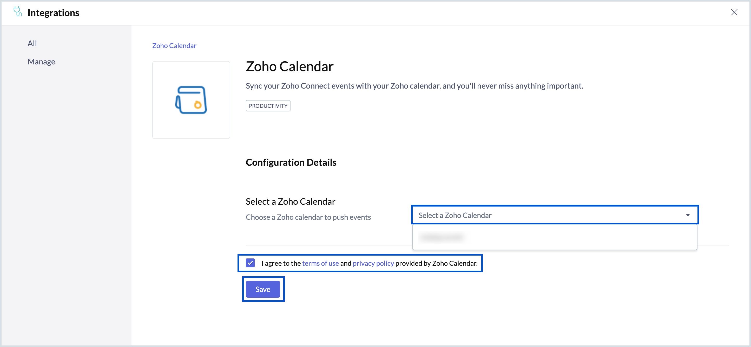
Task: Click the Integrations plug icon
Action: coord(17,12)
